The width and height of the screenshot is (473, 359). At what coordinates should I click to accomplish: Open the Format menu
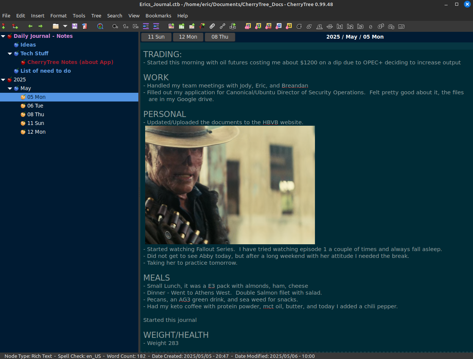[x=58, y=16]
